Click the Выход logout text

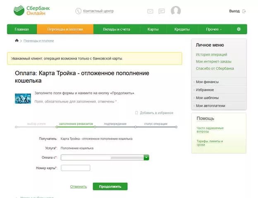234,11
